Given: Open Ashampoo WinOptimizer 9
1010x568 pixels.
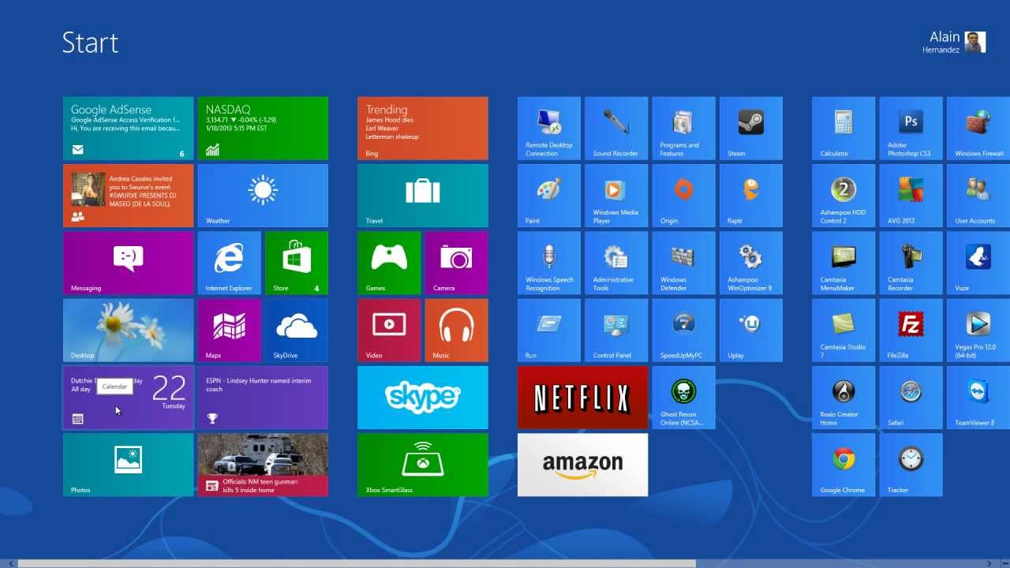Looking at the screenshot, I should (751, 263).
